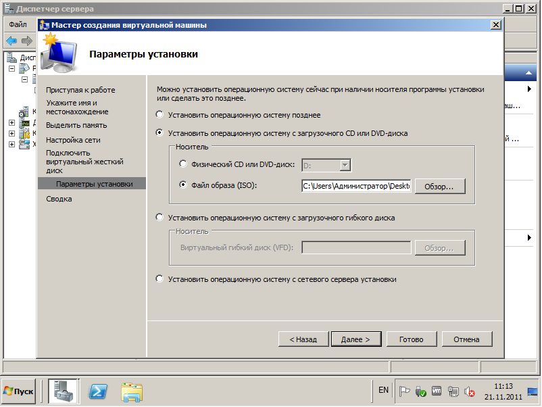The height and width of the screenshot is (407, 542).
Task: Open the Пуск start menu
Action: point(19,391)
